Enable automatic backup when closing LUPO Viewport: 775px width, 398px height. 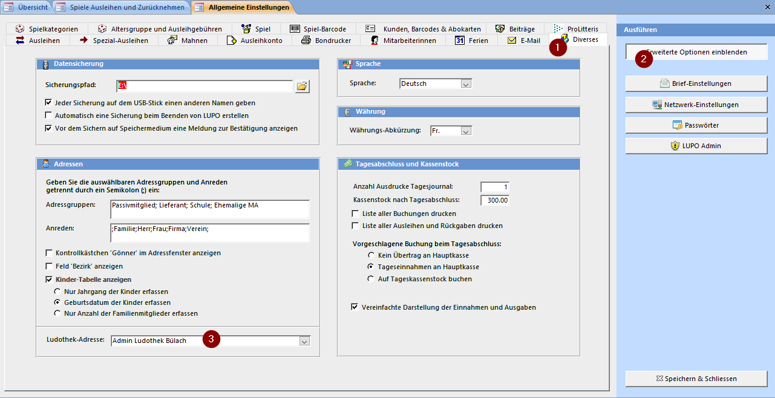(49, 115)
